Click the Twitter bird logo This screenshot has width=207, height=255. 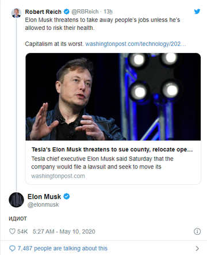197,12
